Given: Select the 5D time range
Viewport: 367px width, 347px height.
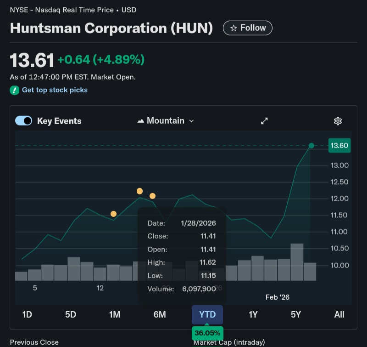Looking at the screenshot, I should pyautogui.click(x=71, y=314).
